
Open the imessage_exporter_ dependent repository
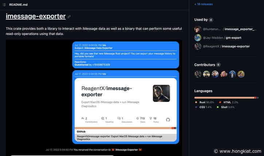coord(240,29)
